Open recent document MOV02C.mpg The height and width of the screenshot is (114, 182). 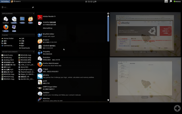click(8, 79)
